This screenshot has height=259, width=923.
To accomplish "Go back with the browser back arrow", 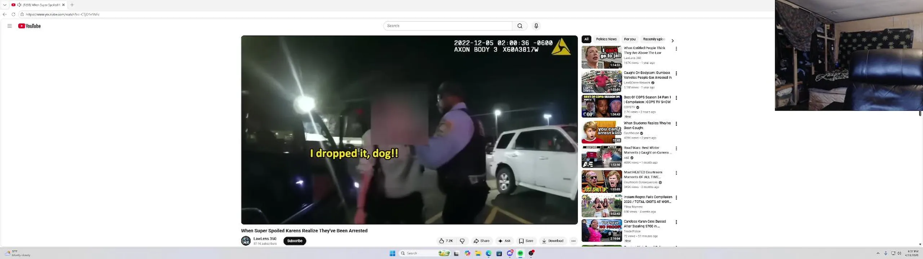I will (5, 14).
